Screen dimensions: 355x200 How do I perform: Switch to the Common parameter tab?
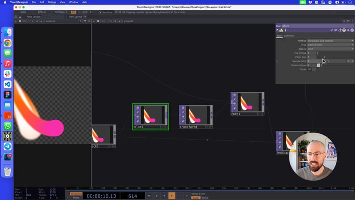289,36
